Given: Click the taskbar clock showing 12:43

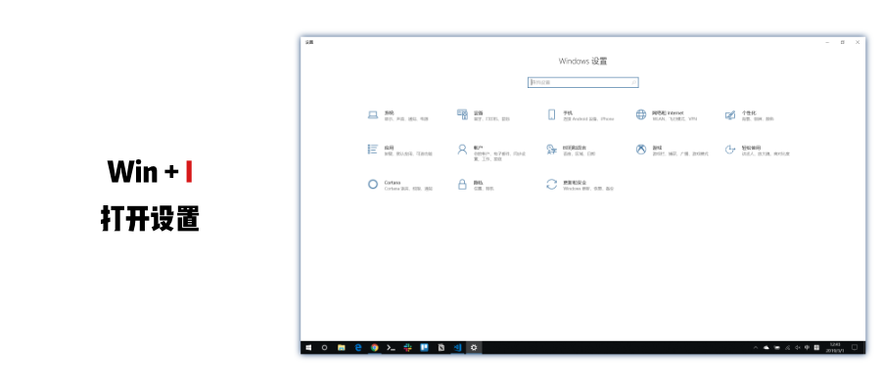Looking at the screenshot, I should tap(834, 348).
